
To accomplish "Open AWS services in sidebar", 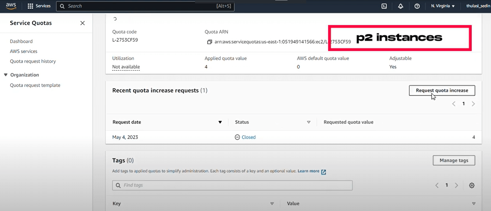I will 23,51.
